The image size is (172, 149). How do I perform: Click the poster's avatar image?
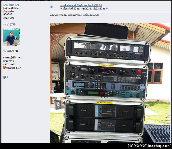(x=11, y=37)
